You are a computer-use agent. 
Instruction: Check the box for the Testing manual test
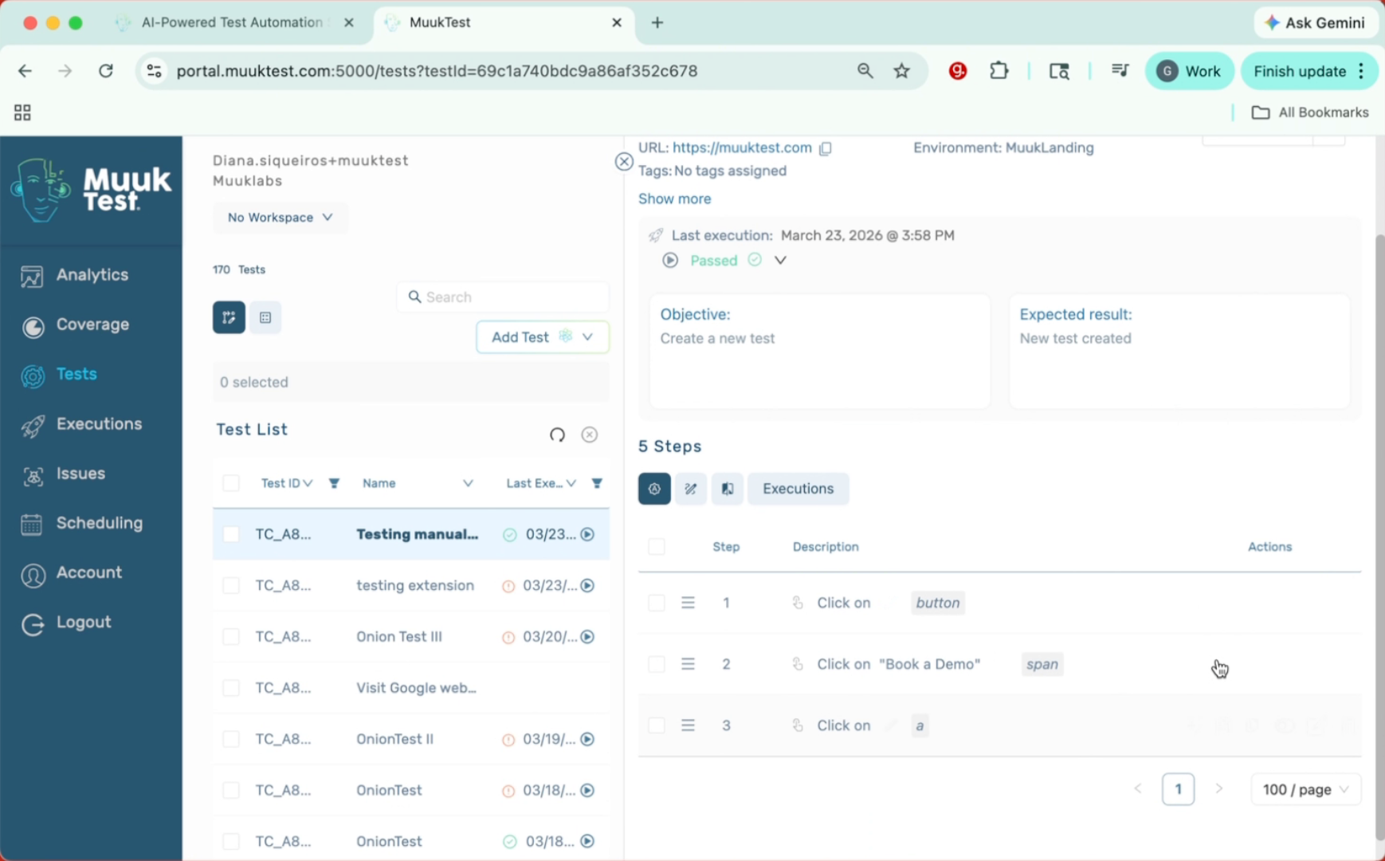[x=231, y=534]
